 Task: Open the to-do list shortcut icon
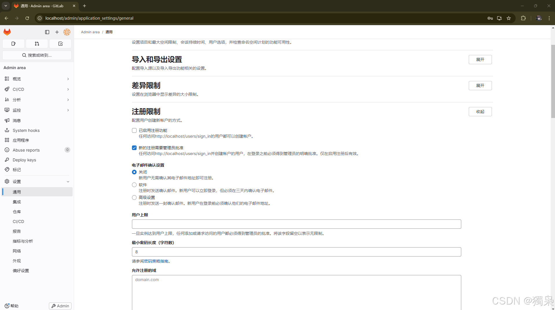[x=60, y=44]
